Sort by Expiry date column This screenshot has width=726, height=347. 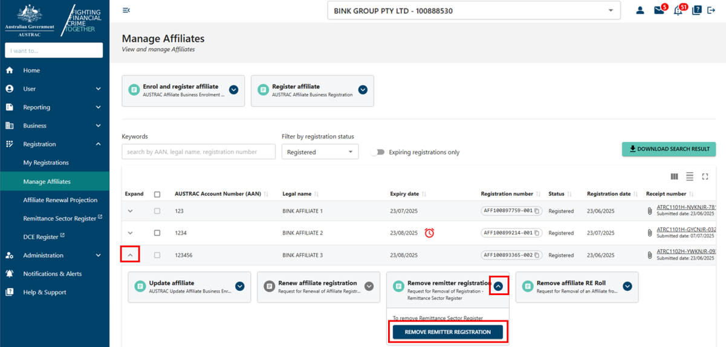point(424,194)
